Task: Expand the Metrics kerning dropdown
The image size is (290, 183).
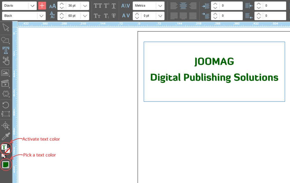Action: click(160, 6)
